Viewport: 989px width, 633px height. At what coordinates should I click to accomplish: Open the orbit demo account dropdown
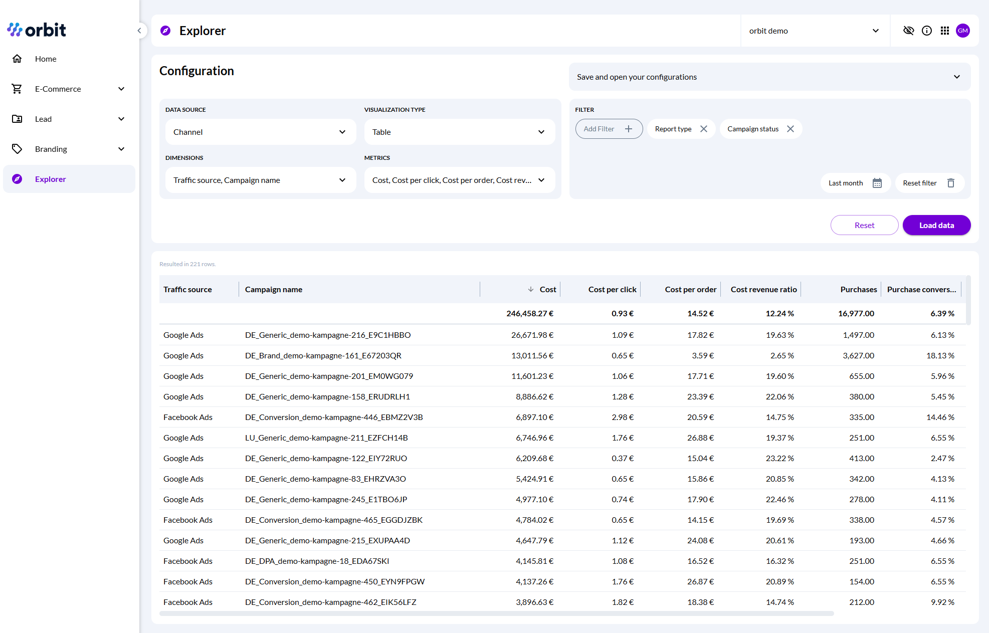(x=815, y=31)
